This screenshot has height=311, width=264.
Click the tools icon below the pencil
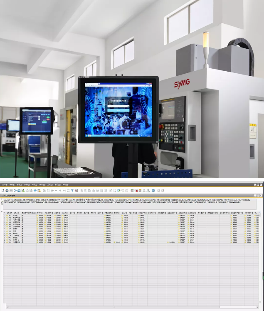[x=2, y=204]
